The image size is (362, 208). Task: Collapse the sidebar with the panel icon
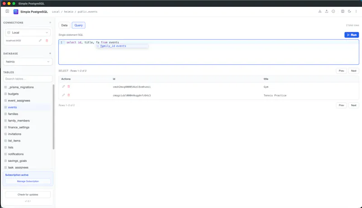(7, 11)
